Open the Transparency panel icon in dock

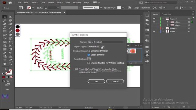147,41
